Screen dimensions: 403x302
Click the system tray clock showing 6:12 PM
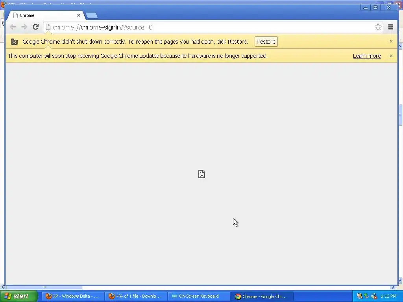(x=388, y=296)
